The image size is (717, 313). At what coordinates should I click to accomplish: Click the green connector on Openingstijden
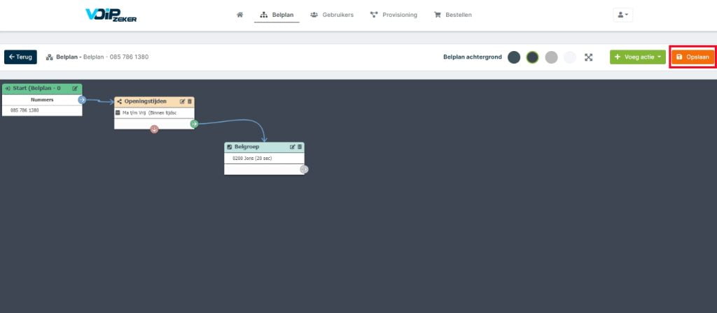click(195, 124)
